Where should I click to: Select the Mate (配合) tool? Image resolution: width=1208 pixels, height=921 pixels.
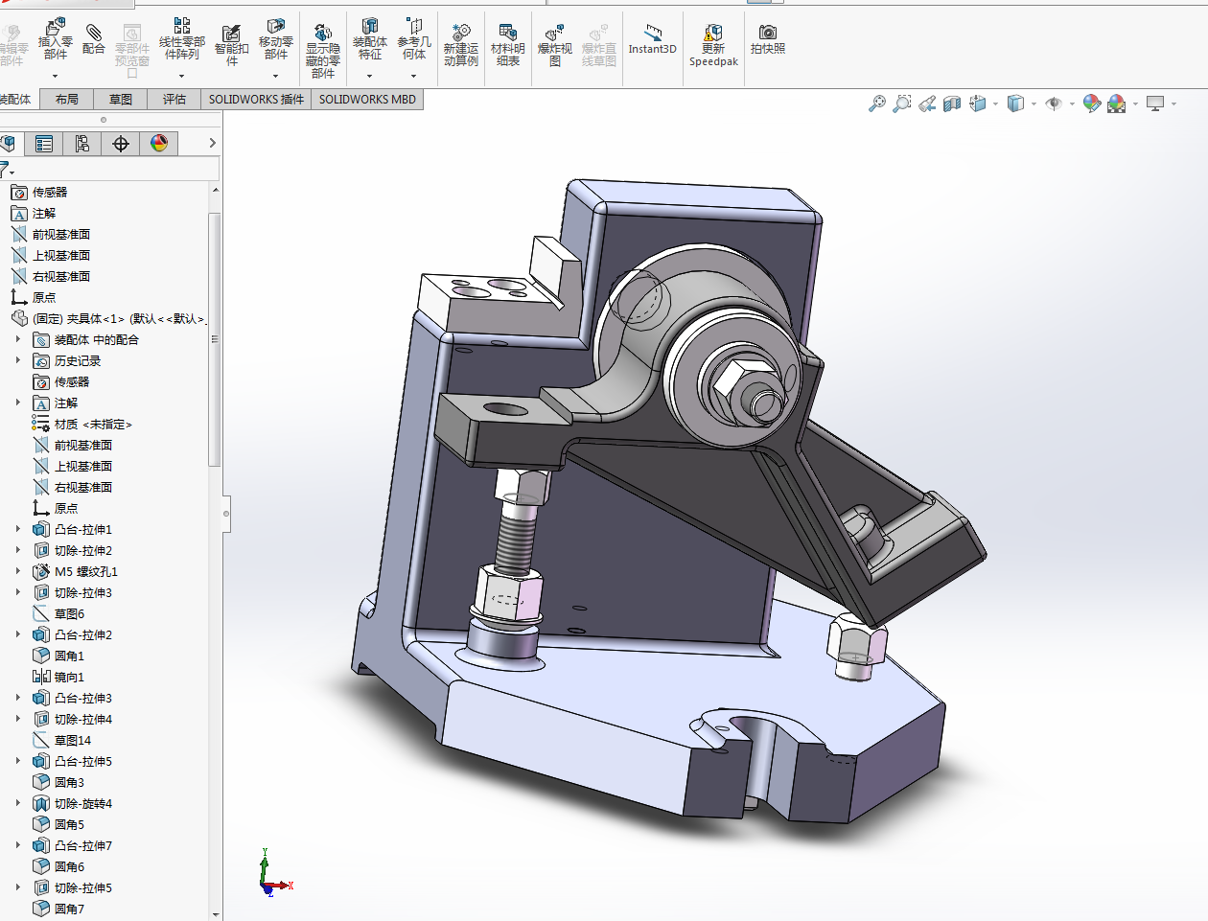(93, 38)
